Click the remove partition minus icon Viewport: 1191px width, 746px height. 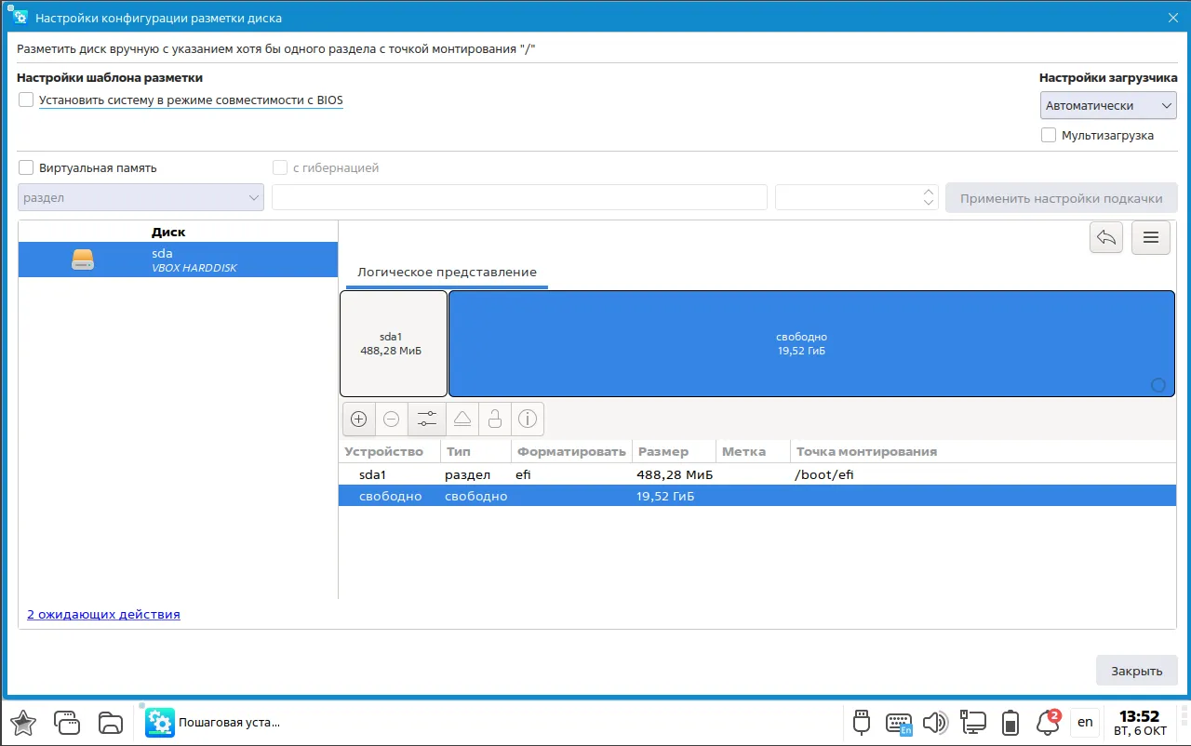point(392,420)
